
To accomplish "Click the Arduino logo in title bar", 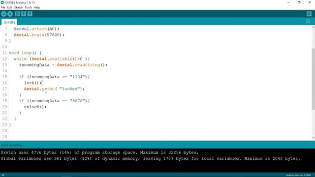I will 2,2.
